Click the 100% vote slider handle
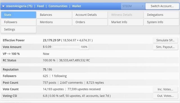The height and width of the screenshot is (103, 180). tap(84, 47)
